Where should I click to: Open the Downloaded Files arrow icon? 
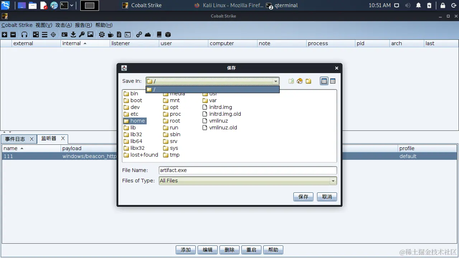pyautogui.click(x=73, y=35)
